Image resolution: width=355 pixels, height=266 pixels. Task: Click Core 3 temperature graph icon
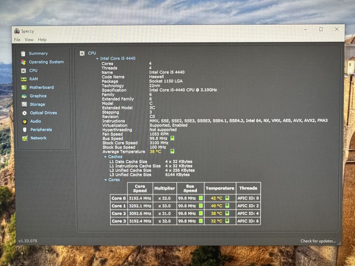227,220
